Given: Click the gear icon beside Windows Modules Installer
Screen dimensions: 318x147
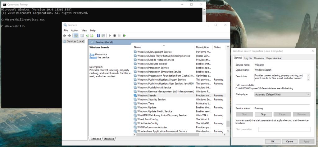Looking at the screenshot, I should coord(135,64).
